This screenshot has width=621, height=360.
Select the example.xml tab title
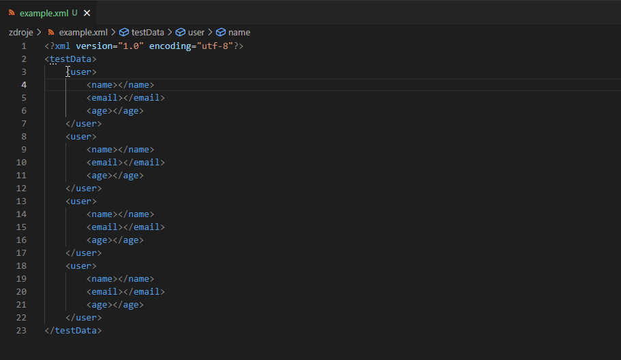coord(44,13)
